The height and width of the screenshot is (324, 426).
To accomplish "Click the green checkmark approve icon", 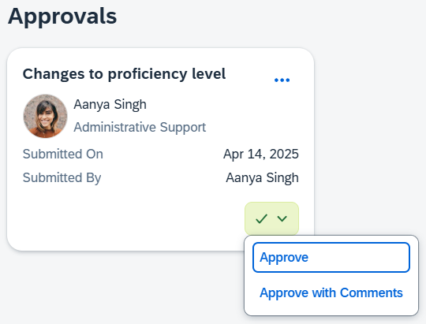I will point(261,218).
